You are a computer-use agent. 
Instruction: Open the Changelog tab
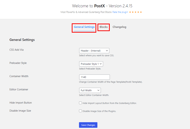pos(119,27)
